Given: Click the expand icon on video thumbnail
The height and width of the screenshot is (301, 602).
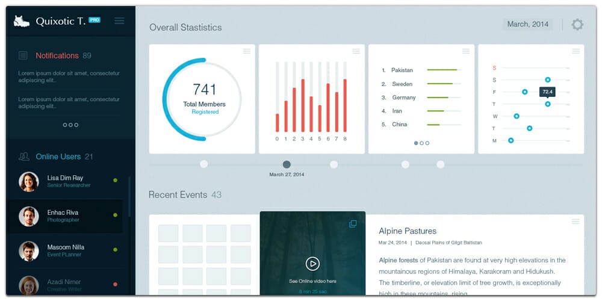Looking at the screenshot, I should tap(353, 224).
